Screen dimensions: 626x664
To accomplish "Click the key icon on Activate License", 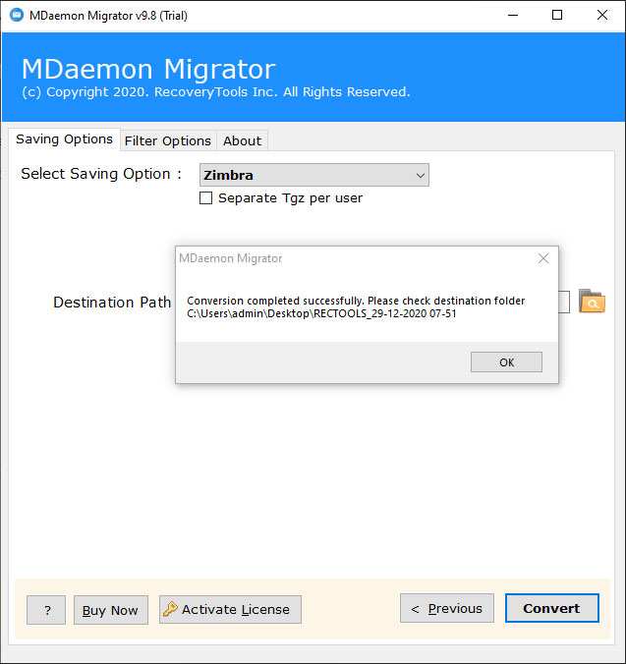I will (x=170, y=609).
